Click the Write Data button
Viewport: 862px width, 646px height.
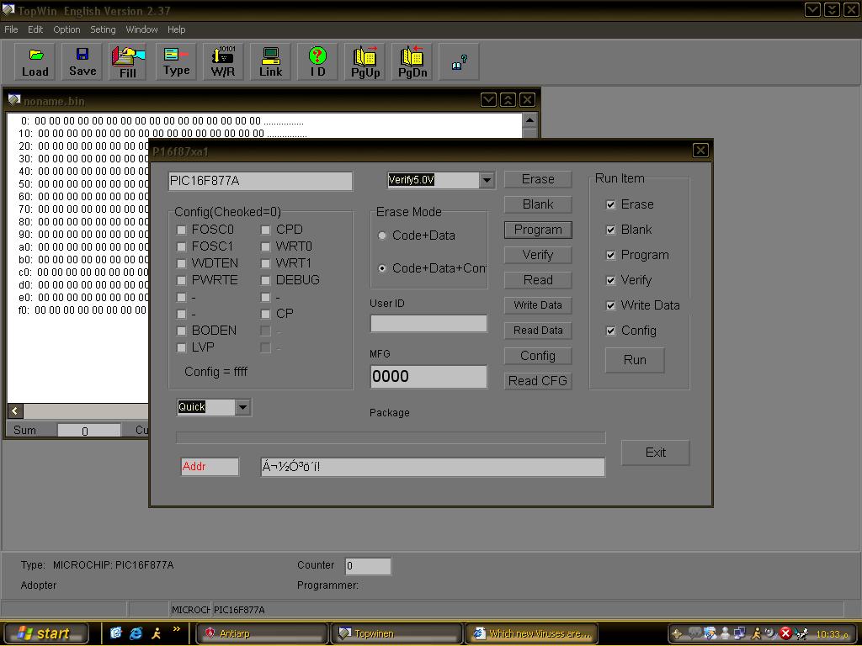[x=538, y=304]
